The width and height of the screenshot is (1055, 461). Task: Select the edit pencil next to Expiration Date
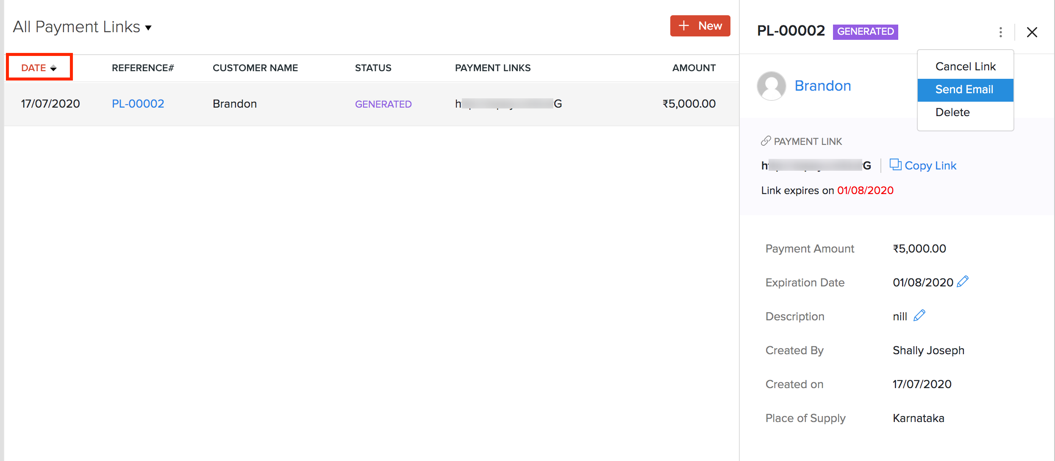[963, 281]
